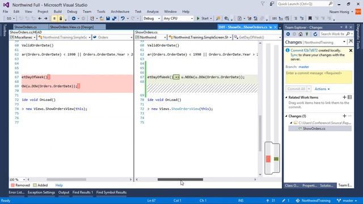
Task: Open the Commit All split dropdown arrow
Action: pos(309,89)
